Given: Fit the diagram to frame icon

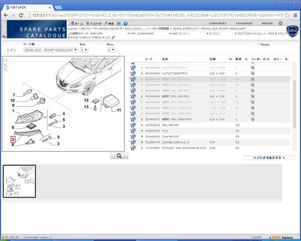Looking at the screenshot, I should click(5, 60).
